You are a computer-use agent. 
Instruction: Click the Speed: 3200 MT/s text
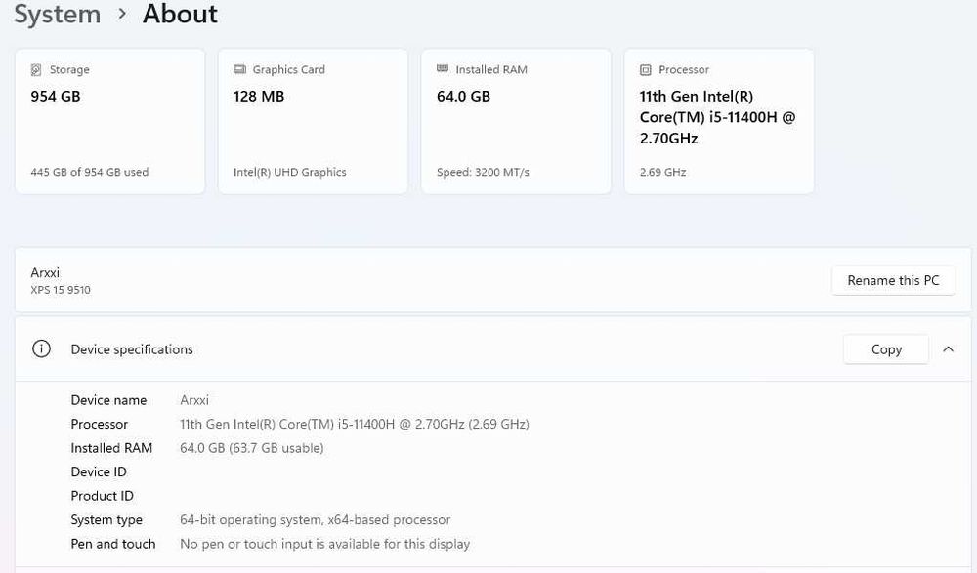[483, 173]
